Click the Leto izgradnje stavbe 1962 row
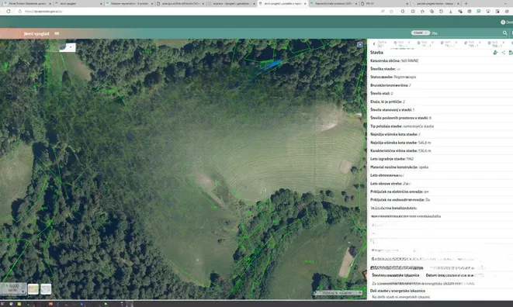513x307 pixels. [x=440, y=159]
